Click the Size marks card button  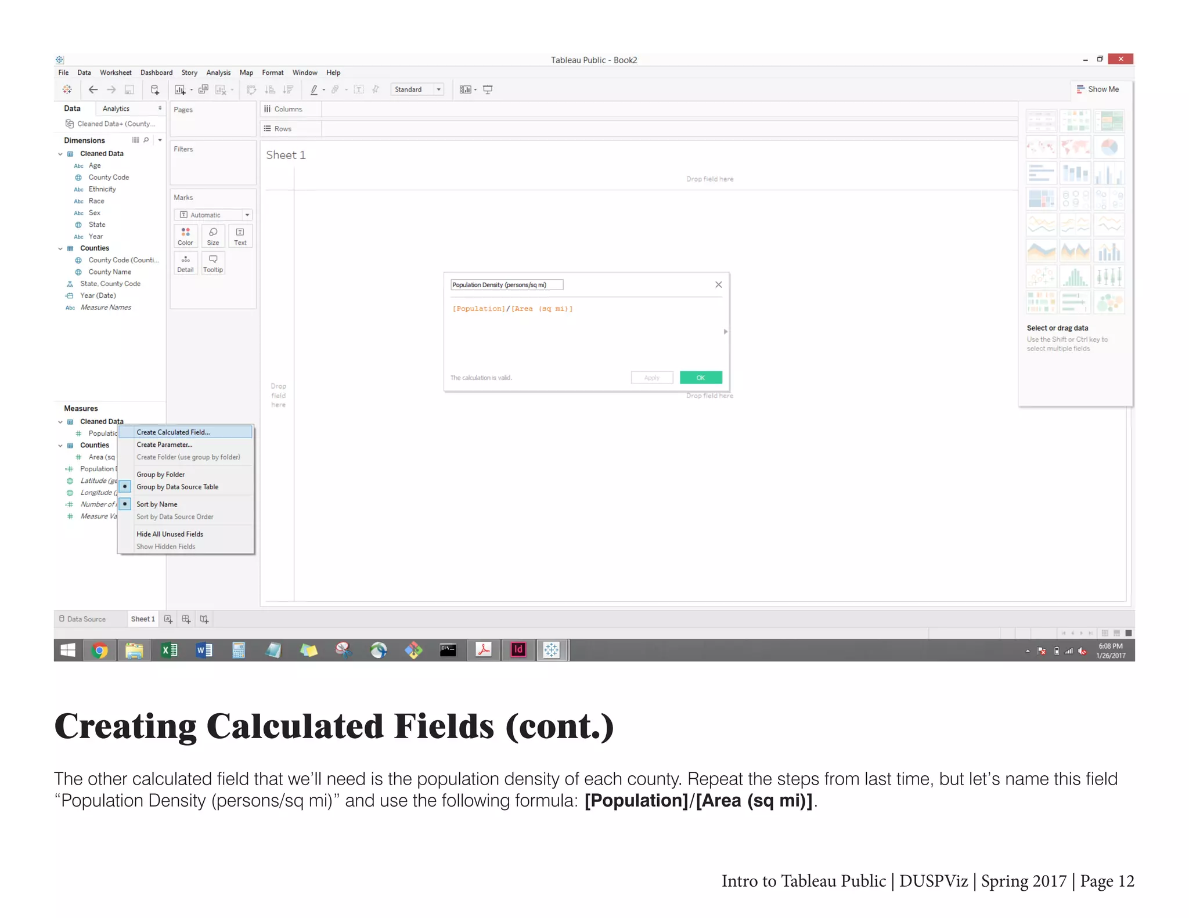click(213, 236)
